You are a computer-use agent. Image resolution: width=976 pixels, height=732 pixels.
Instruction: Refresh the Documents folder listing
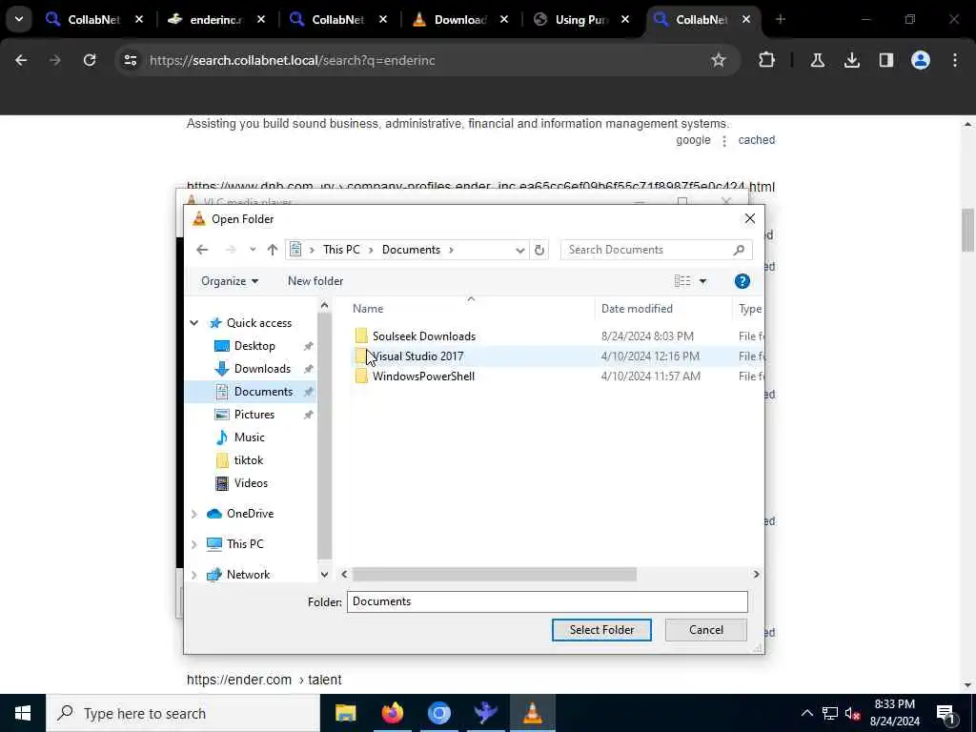point(539,250)
